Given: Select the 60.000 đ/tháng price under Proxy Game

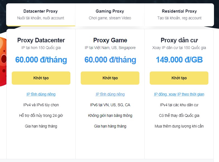Looking at the screenshot, I should (x=110, y=60).
